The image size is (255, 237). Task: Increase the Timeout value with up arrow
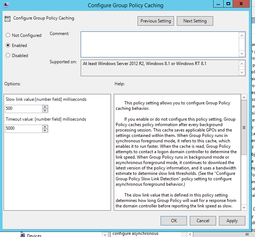[x=45, y=126]
